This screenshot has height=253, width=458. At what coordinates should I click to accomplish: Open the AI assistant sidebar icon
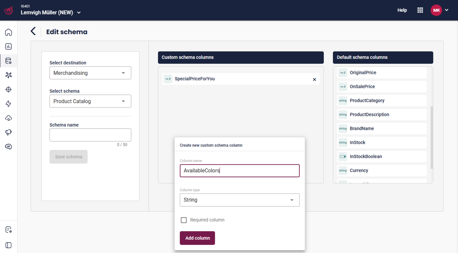(8, 146)
